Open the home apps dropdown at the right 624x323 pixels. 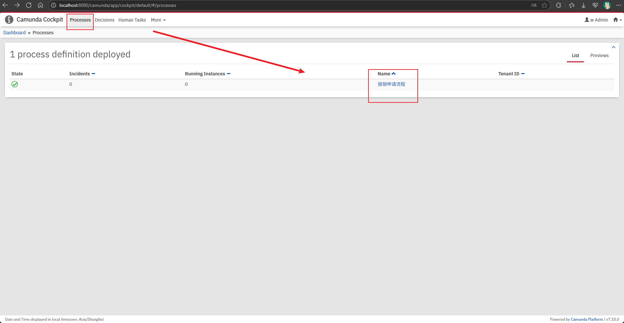pyautogui.click(x=617, y=20)
